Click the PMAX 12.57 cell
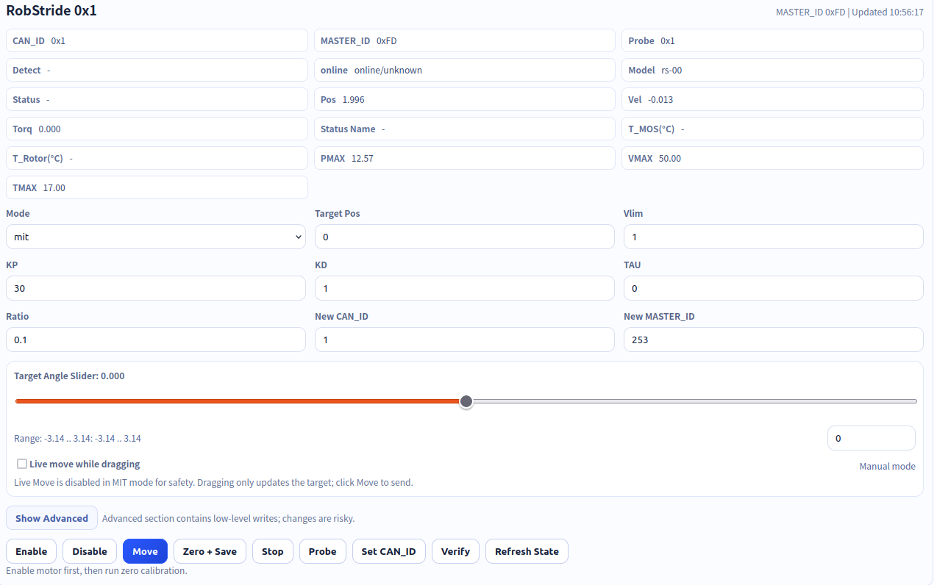This screenshot has height=585, width=937. pos(465,158)
